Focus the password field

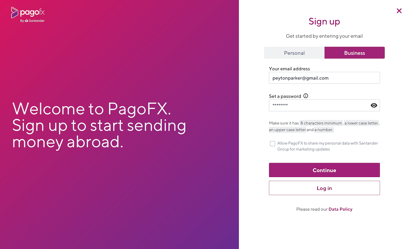(x=324, y=105)
